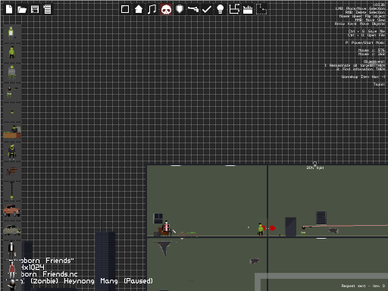Pick the zombie holding a gun
The height and width of the screenshot is (291, 388).
[x=11, y=92]
